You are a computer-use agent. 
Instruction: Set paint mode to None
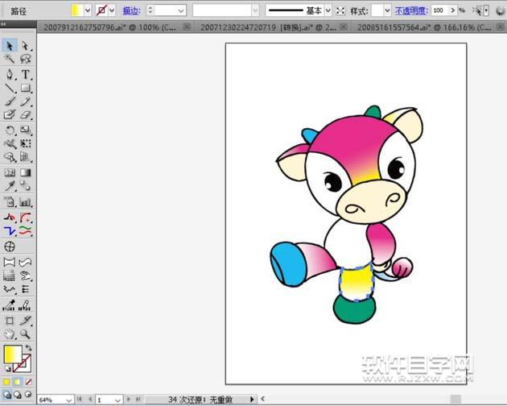[x=29, y=382]
